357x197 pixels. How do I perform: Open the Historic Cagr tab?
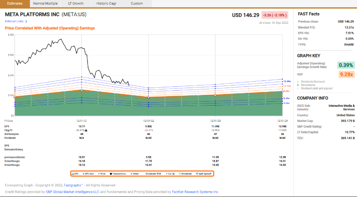pyautogui.click(x=106, y=3)
